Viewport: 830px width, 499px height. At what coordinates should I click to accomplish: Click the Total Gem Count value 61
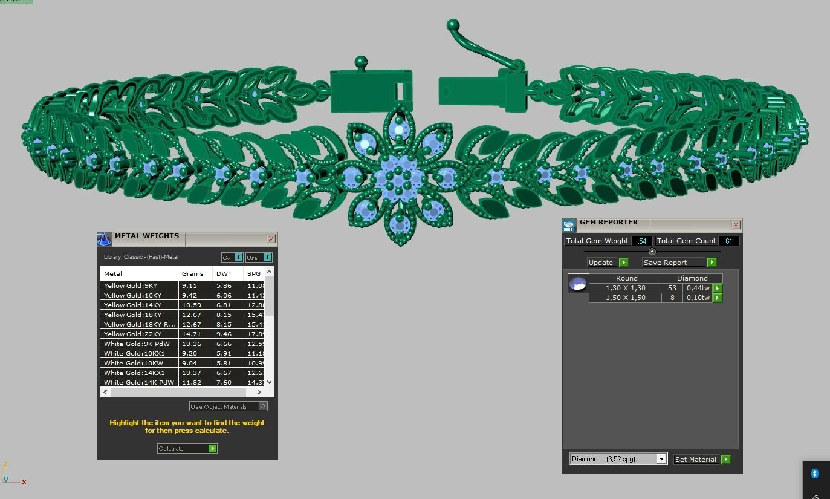(729, 241)
